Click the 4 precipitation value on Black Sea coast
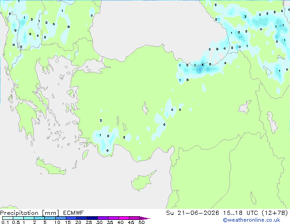The height and width of the screenshot is (224, 290). (x=203, y=65)
